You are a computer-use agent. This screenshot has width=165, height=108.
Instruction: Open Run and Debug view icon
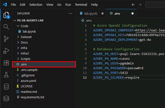6,51
